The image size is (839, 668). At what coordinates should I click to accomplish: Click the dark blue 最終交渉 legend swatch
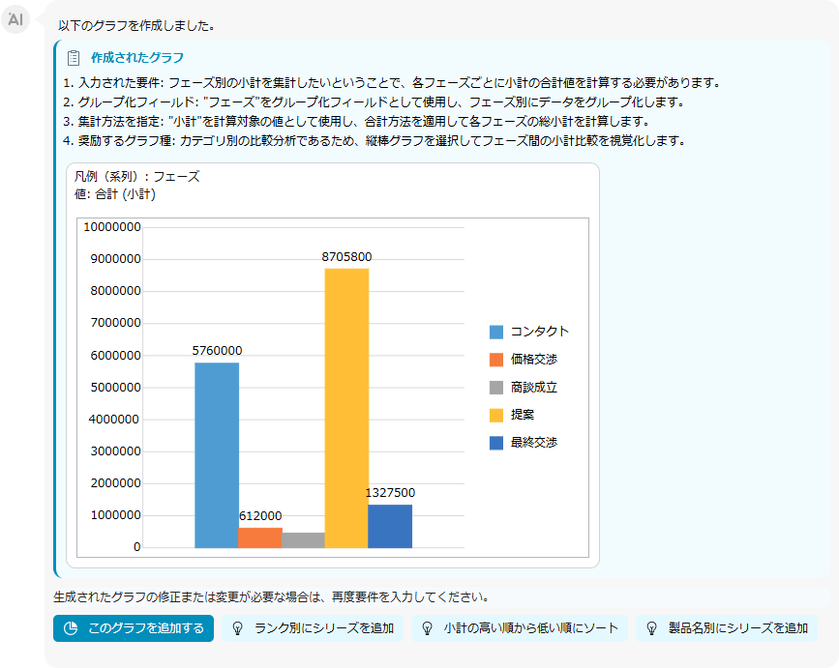tap(496, 443)
